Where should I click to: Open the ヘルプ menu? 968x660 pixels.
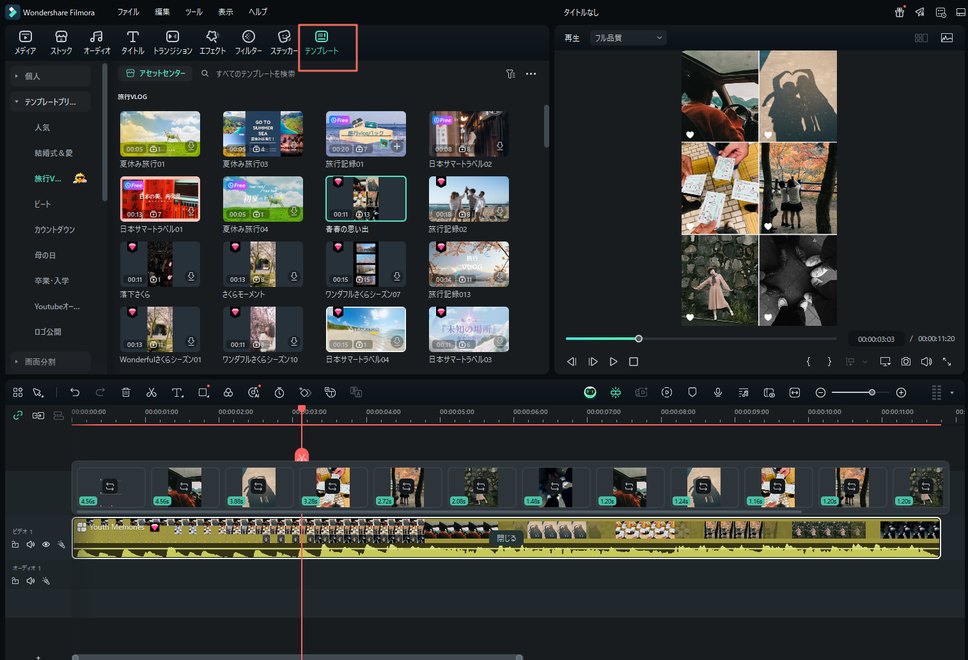258,12
